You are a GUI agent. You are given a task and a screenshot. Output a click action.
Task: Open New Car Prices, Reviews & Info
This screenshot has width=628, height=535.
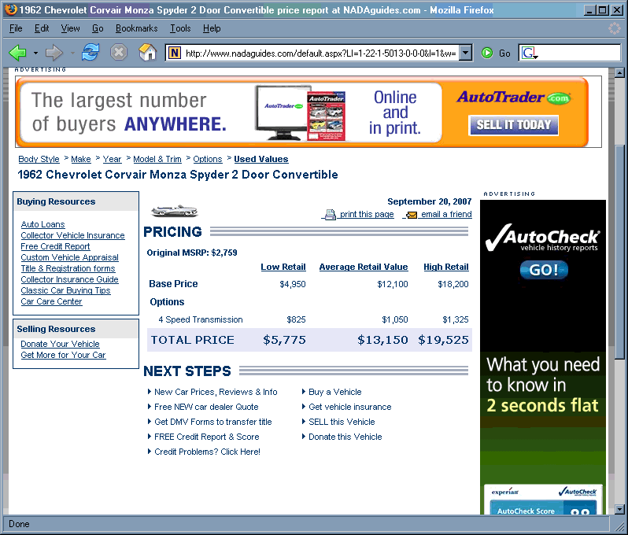[x=216, y=392]
